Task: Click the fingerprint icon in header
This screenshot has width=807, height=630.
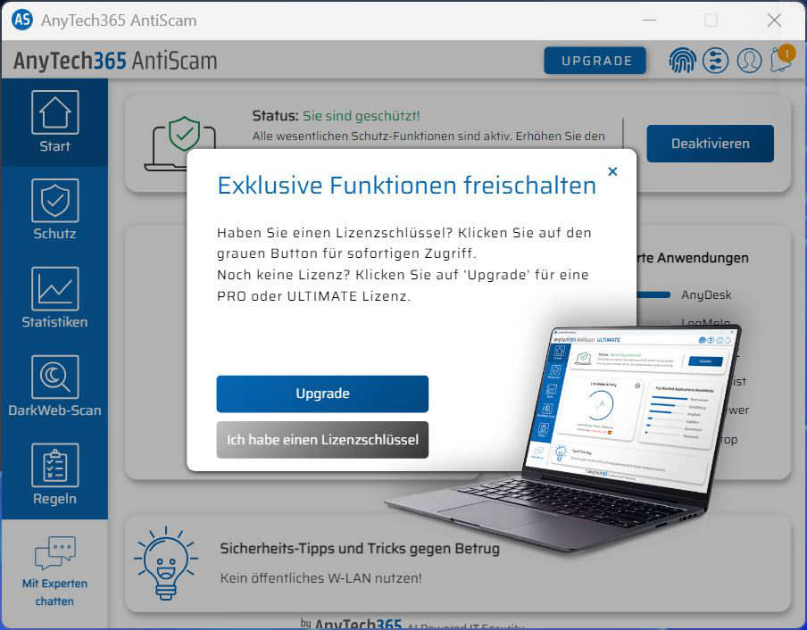Action: coord(682,61)
